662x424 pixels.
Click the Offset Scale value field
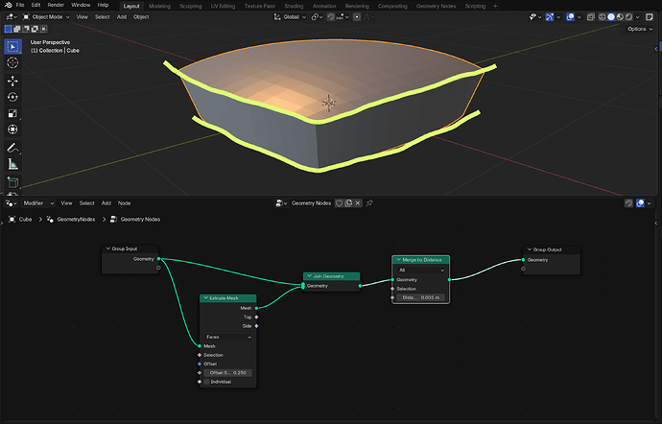228,373
